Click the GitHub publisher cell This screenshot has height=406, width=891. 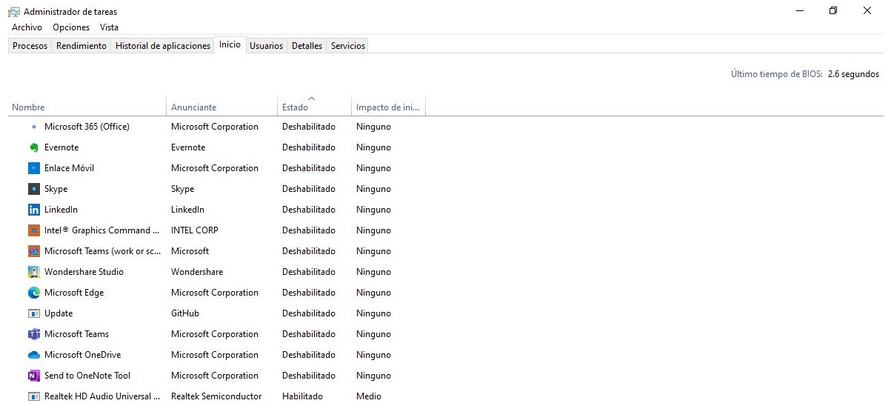185,313
